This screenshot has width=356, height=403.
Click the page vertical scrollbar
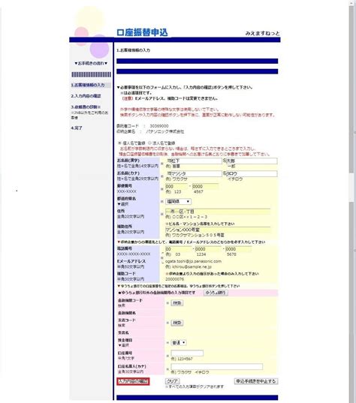pos(351,201)
